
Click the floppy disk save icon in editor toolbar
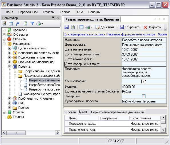tap(67, 27)
